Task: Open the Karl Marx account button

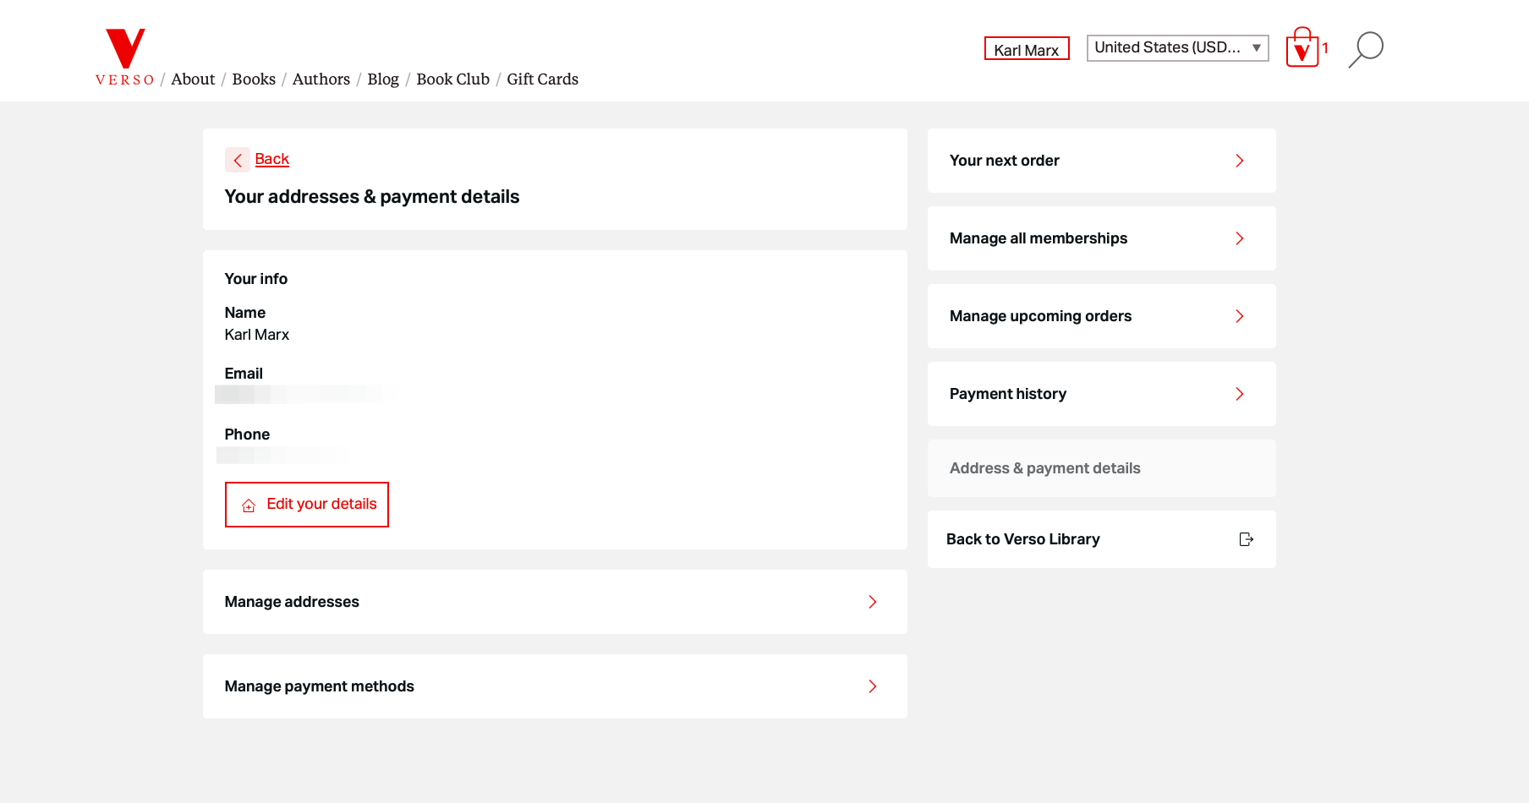Action: [x=1026, y=49]
